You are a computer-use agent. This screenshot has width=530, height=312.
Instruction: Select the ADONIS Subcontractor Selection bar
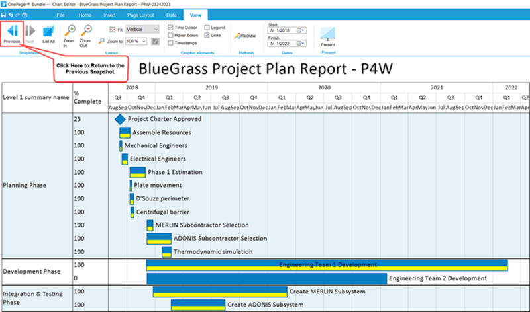pos(159,239)
